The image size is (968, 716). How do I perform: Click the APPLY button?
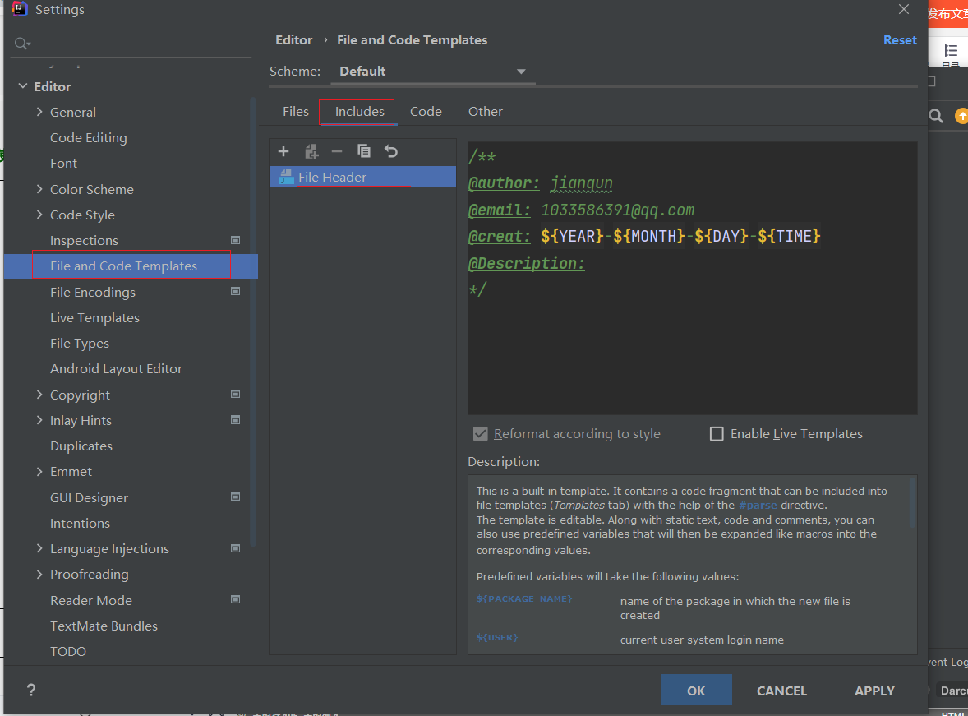tap(874, 691)
